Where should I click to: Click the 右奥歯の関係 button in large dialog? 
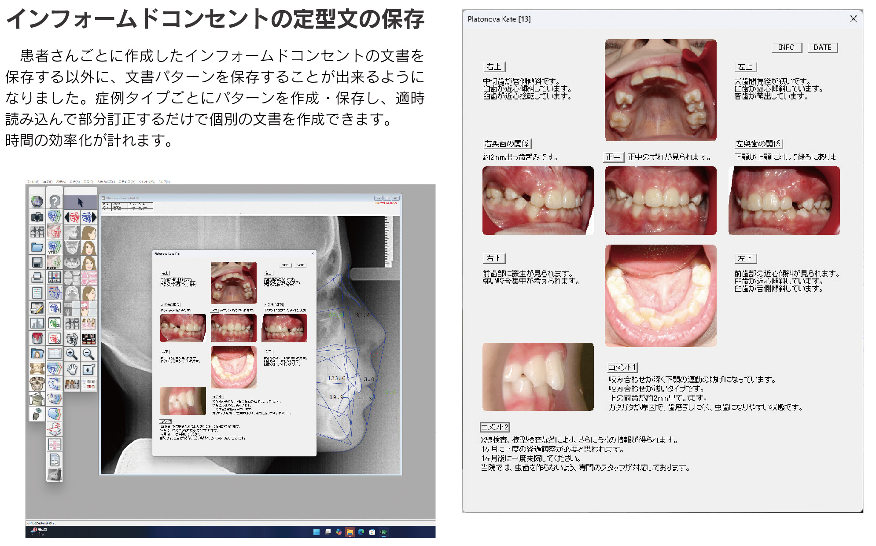coord(507,143)
